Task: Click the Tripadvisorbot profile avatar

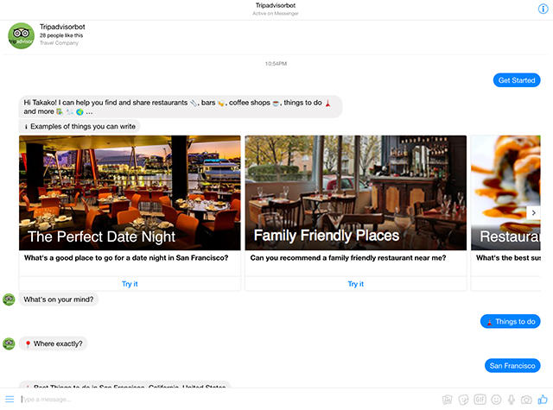Action: [21, 35]
